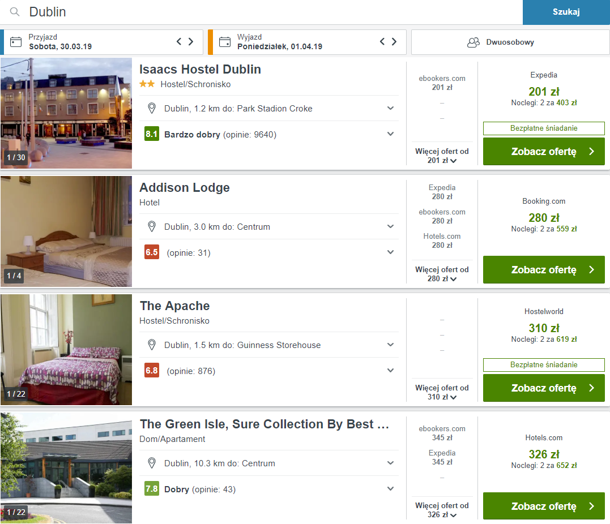Go to next check-out date arrow

pos(394,41)
